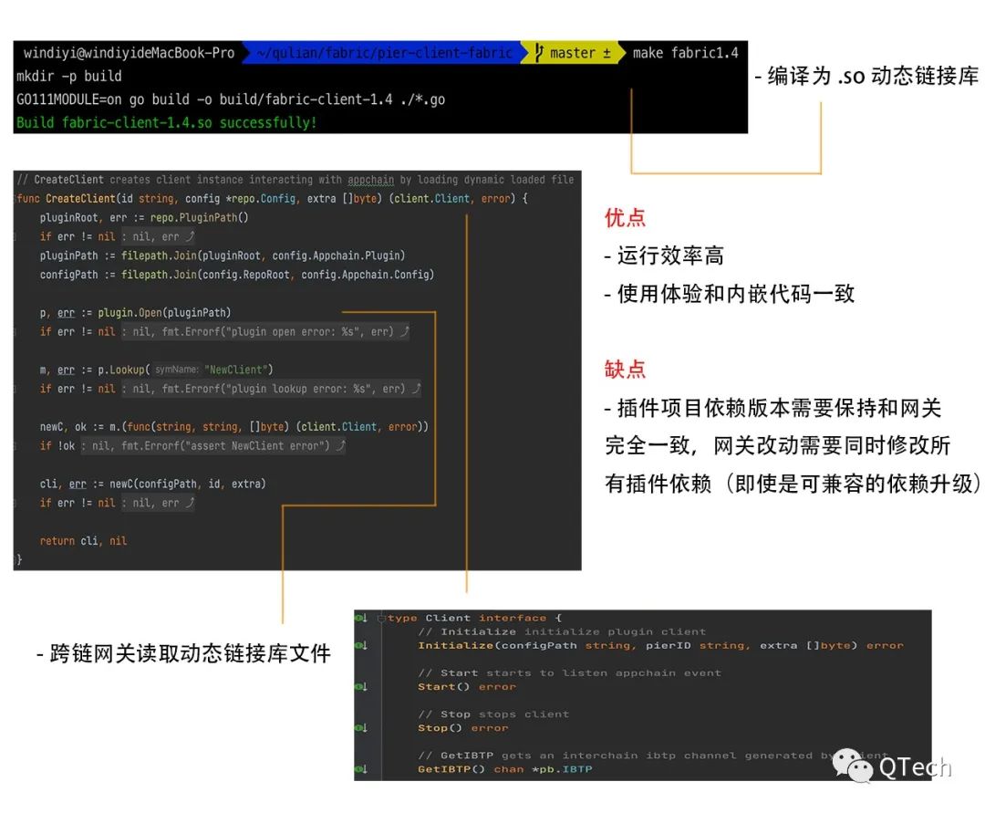Click the 'GO111MODULE=on go build' terminal line
This screenshot has height=813, width=985.
pos(231,99)
